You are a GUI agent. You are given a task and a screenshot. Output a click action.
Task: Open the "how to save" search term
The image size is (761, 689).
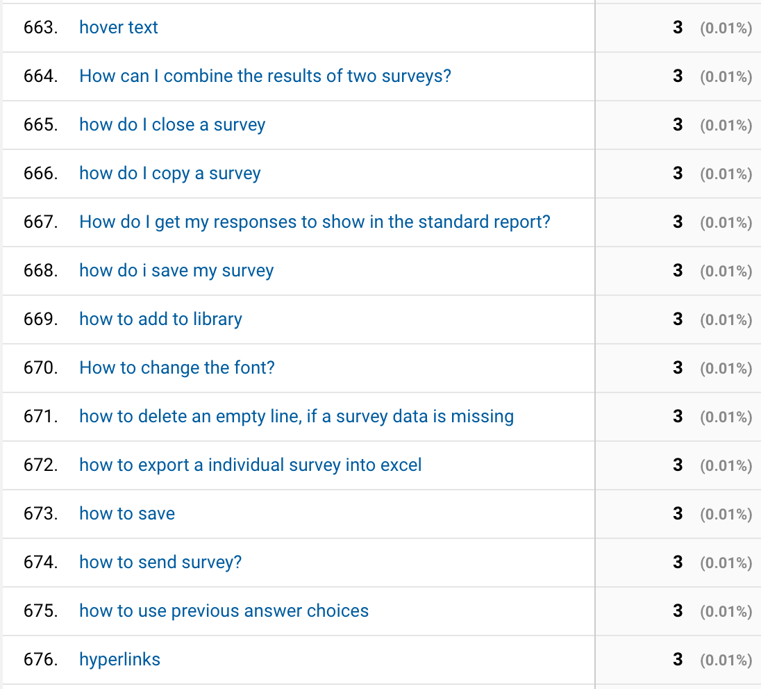point(127,514)
